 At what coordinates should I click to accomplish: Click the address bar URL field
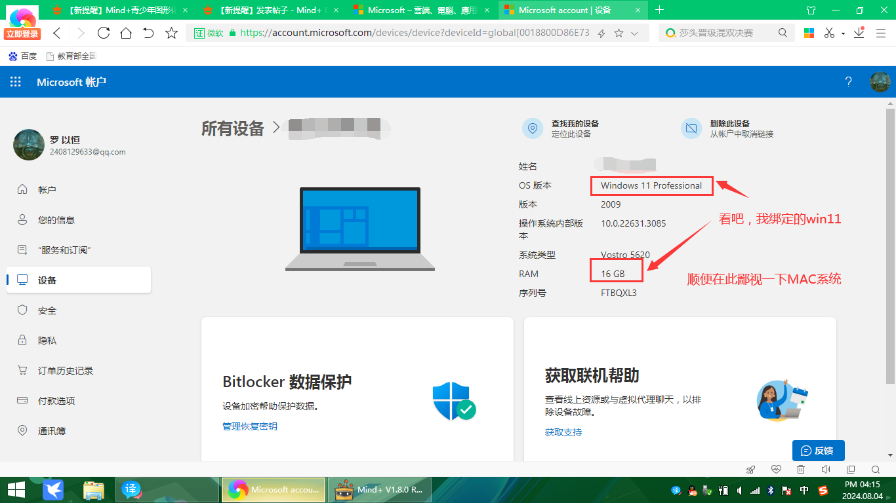415,33
